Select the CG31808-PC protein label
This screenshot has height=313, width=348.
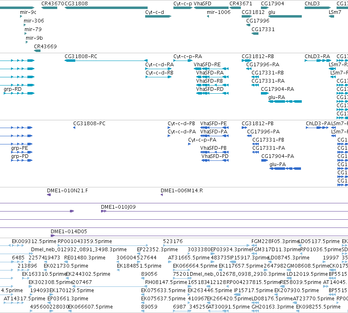click(x=89, y=124)
